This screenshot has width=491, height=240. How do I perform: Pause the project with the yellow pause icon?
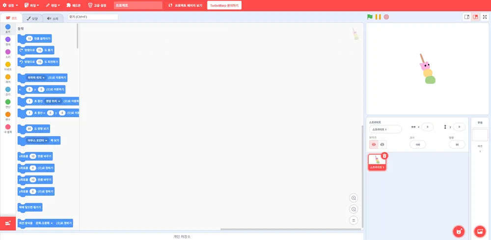pyautogui.click(x=378, y=17)
